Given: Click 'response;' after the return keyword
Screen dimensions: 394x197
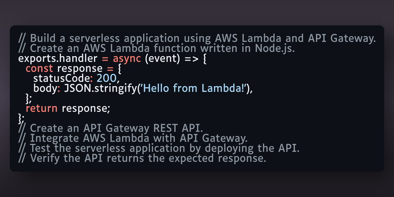Looking at the screenshot, I should click(86, 109).
